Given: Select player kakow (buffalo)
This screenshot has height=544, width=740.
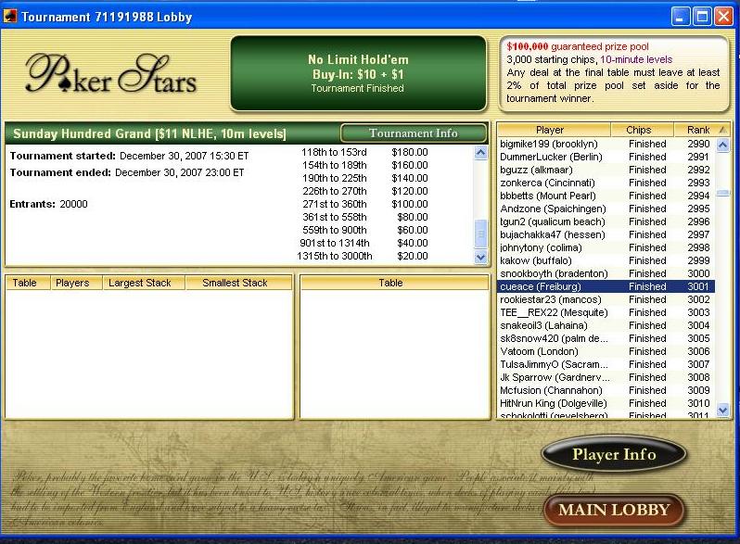Looking at the screenshot, I should tap(606, 260).
